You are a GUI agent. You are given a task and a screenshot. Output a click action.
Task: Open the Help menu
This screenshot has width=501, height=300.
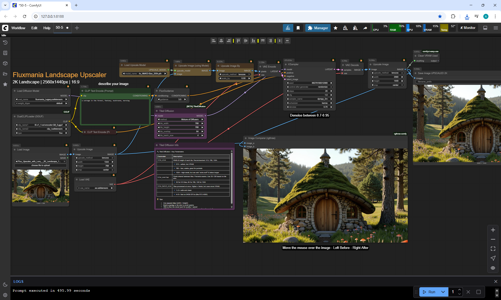click(47, 28)
